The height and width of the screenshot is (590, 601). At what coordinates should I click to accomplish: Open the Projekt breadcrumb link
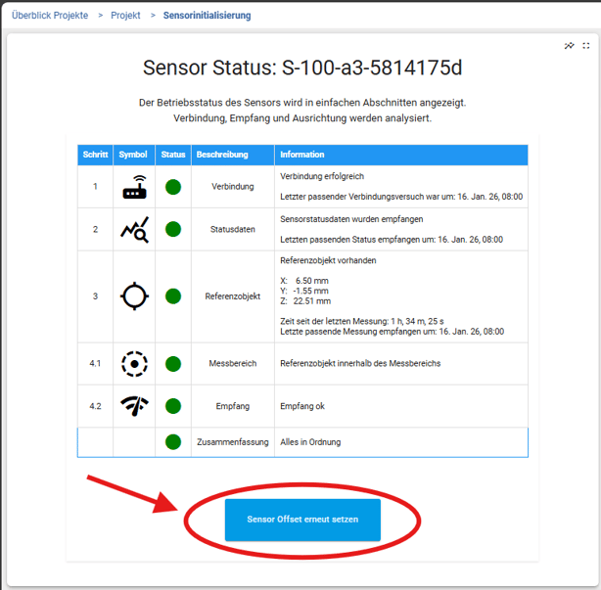pos(125,16)
